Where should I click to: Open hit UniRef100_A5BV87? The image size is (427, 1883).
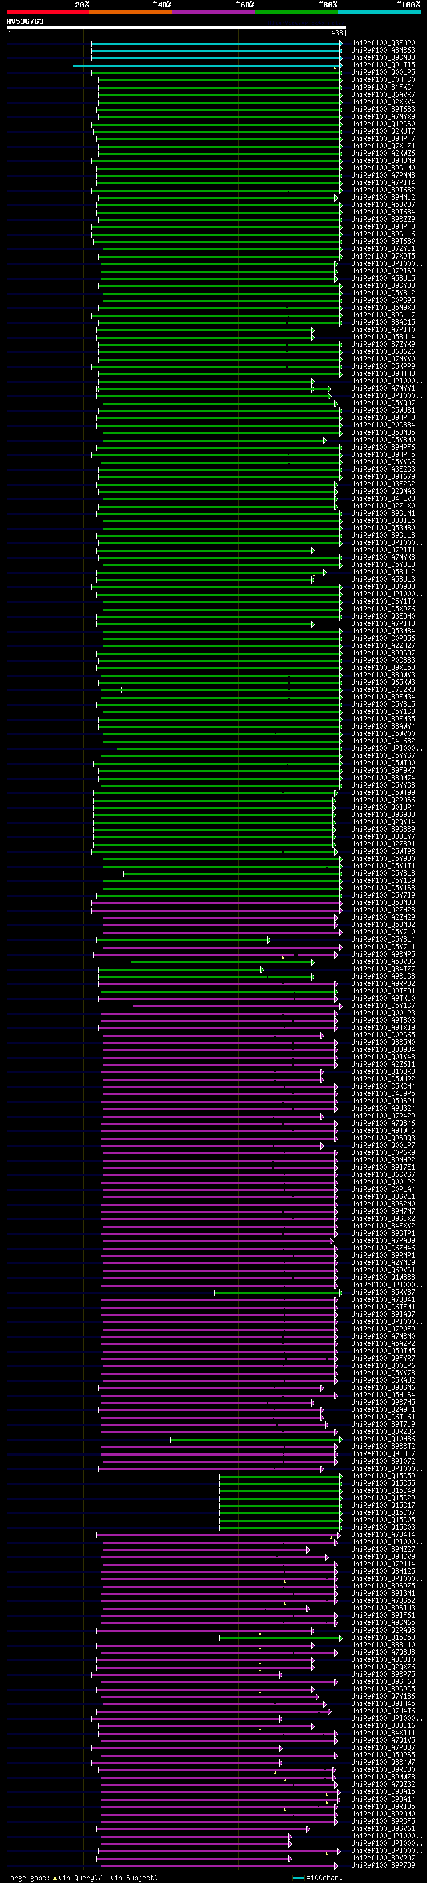383,204
